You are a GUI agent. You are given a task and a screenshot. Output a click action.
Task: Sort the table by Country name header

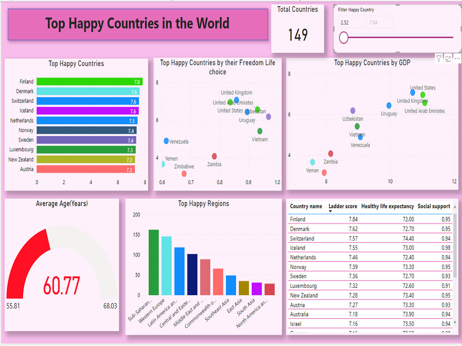(x=307, y=206)
